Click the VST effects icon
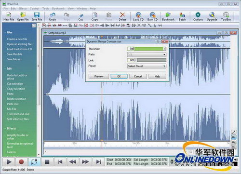Image resolution: width=241 pixels, height=174 pixels. (144, 25)
